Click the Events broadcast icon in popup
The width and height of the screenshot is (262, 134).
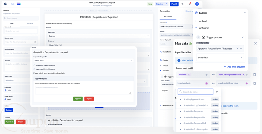pyautogui.click(x=196, y=13)
